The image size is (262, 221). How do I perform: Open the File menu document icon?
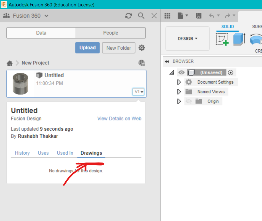[x=180, y=16]
